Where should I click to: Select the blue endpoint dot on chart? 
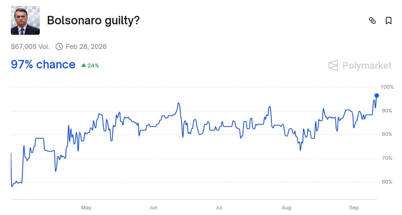[x=377, y=95]
